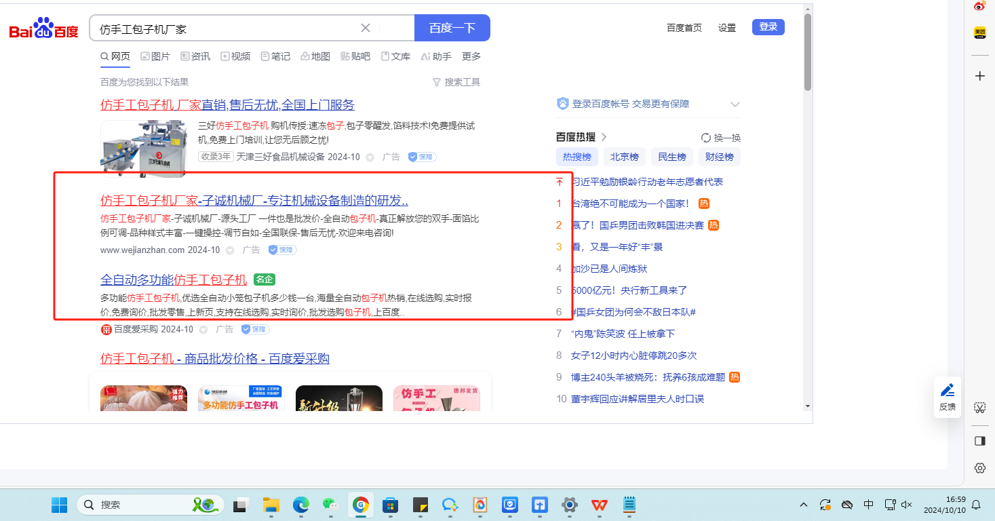Image resolution: width=995 pixels, height=521 pixels.
Task: Clear the search box with X icon
Action: 365,28
